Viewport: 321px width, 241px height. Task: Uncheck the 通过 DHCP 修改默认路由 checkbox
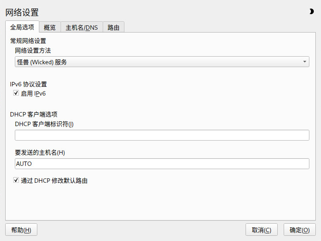16,180
